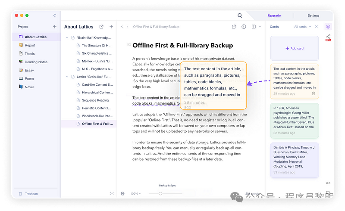This screenshot has height=211, width=345.
Task: Show article info with the circled-i icon
Action: pyautogui.click(x=244, y=27)
